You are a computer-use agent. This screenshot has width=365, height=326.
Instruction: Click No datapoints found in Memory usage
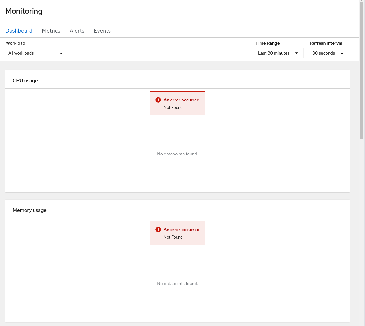click(x=177, y=284)
